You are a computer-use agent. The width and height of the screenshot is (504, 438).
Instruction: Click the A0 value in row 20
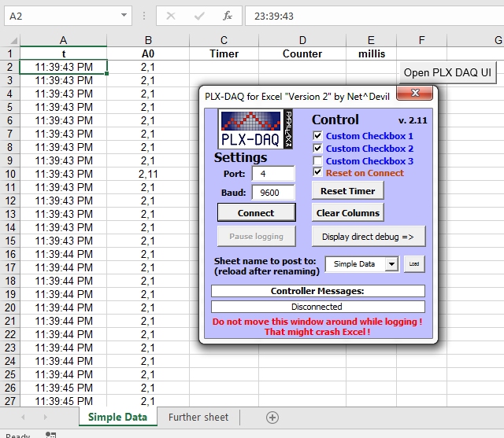pyautogui.click(x=148, y=307)
